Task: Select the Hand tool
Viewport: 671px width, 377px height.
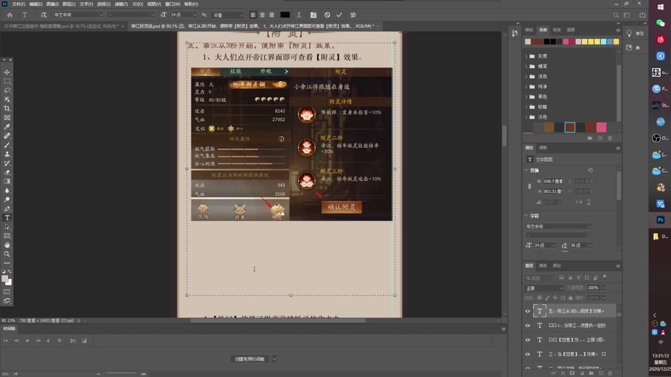Action: pyautogui.click(x=7, y=245)
